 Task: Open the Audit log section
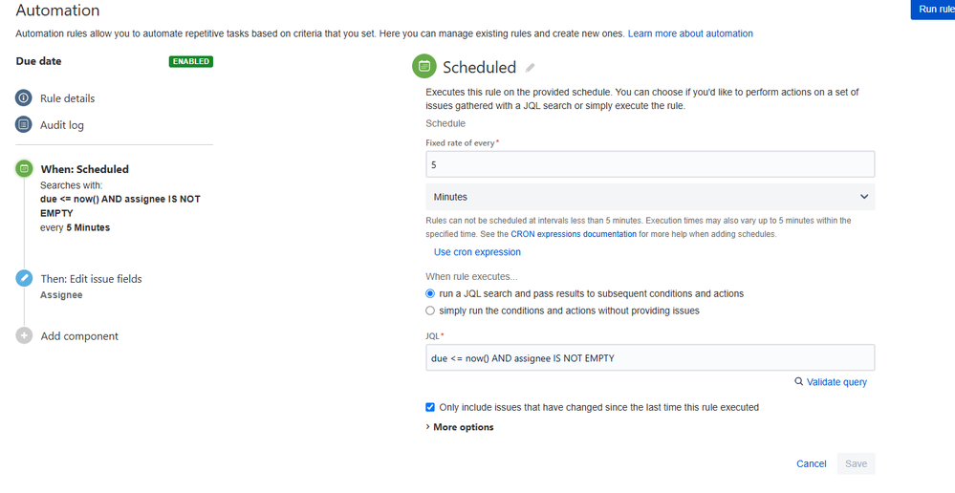coord(62,125)
